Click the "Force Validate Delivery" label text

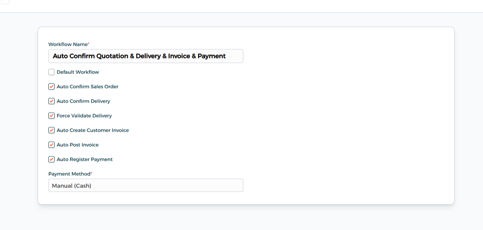84,115
